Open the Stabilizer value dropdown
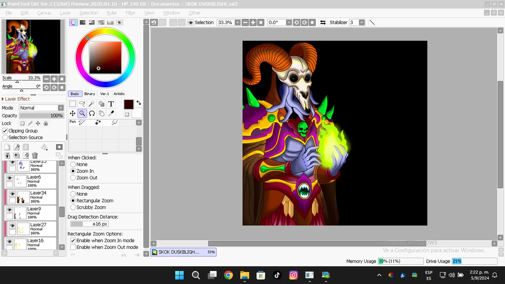Screen dimensions: 505x284 click(361, 22)
